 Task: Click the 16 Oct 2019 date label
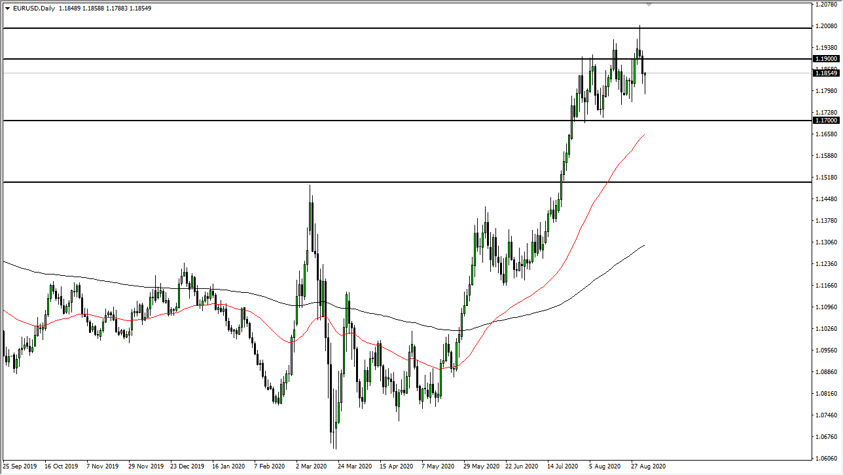(x=61, y=467)
